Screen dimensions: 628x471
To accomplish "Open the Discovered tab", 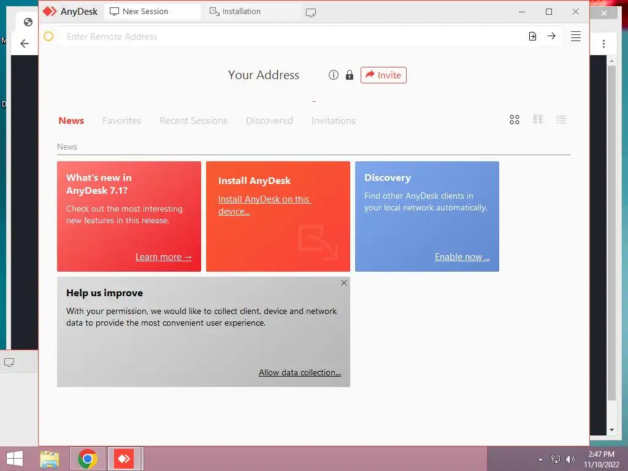I will pyautogui.click(x=270, y=121).
